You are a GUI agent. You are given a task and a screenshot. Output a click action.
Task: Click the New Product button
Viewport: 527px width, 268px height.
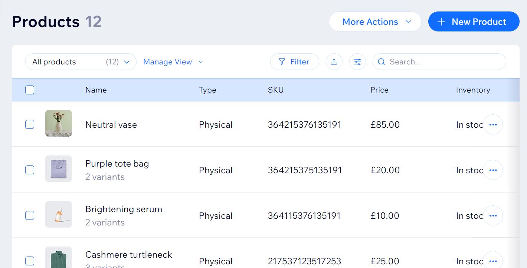click(x=474, y=21)
